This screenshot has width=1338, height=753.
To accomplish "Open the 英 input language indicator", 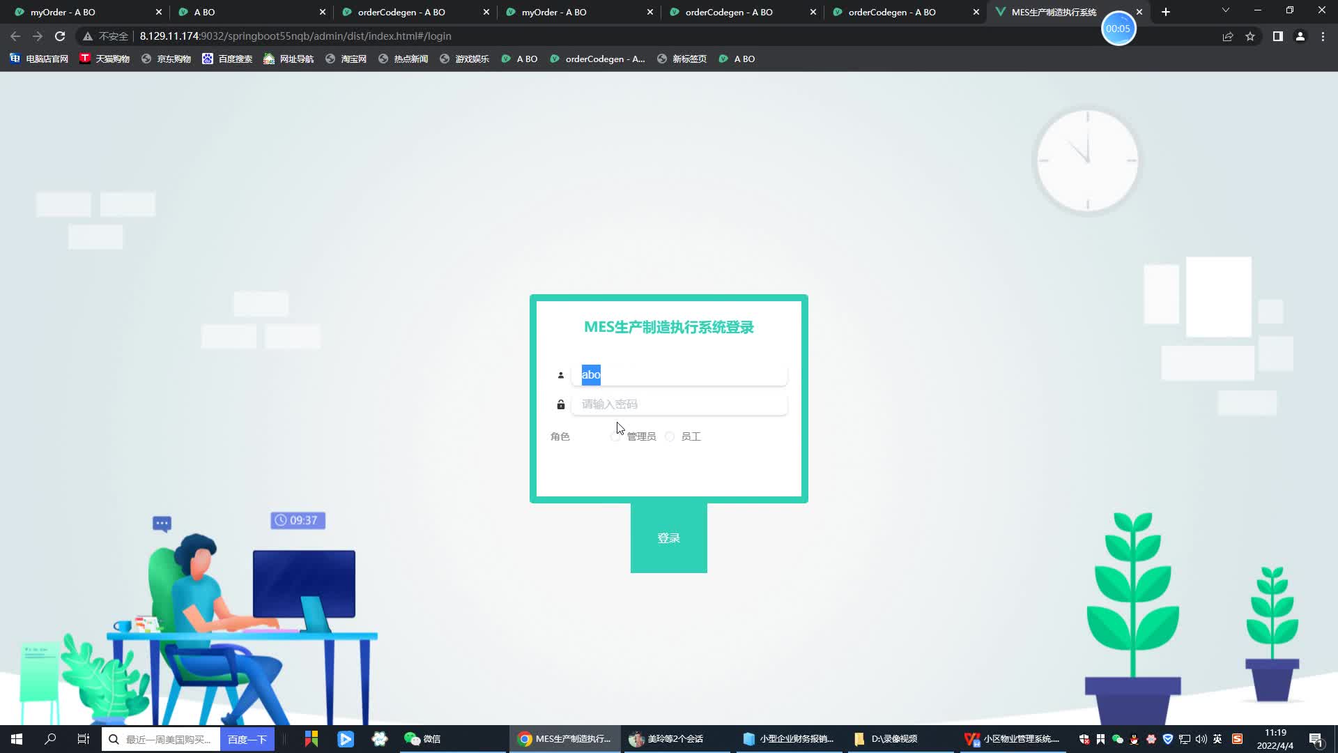I will tap(1218, 738).
